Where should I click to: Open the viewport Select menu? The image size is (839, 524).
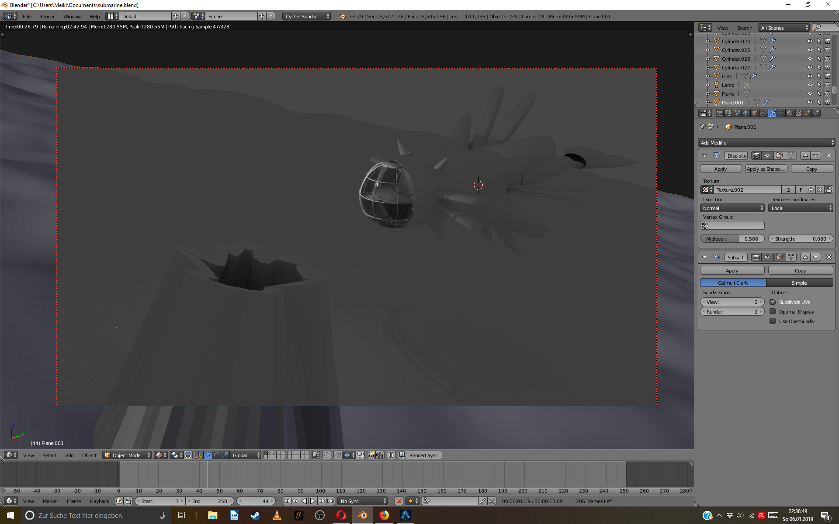coord(49,455)
